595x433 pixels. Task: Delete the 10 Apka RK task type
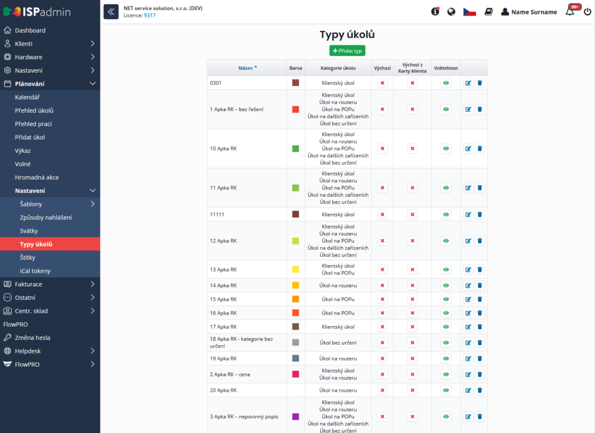point(479,148)
